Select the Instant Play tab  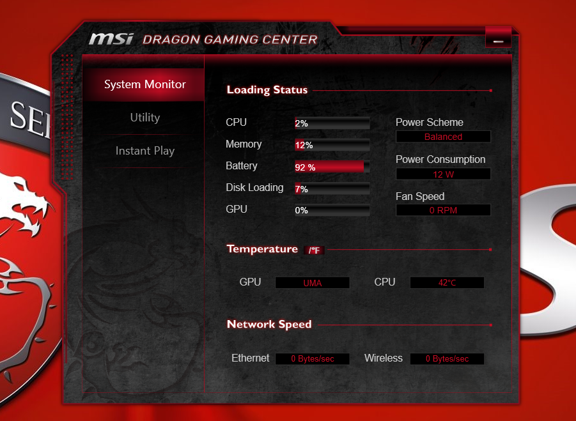(144, 151)
